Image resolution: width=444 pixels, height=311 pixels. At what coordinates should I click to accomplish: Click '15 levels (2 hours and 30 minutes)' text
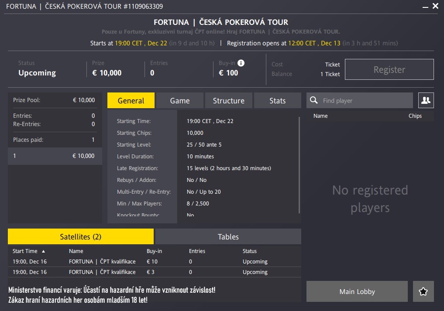point(229,168)
